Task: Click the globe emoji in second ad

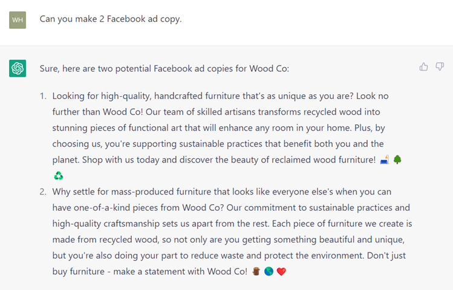Action: click(x=268, y=271)
